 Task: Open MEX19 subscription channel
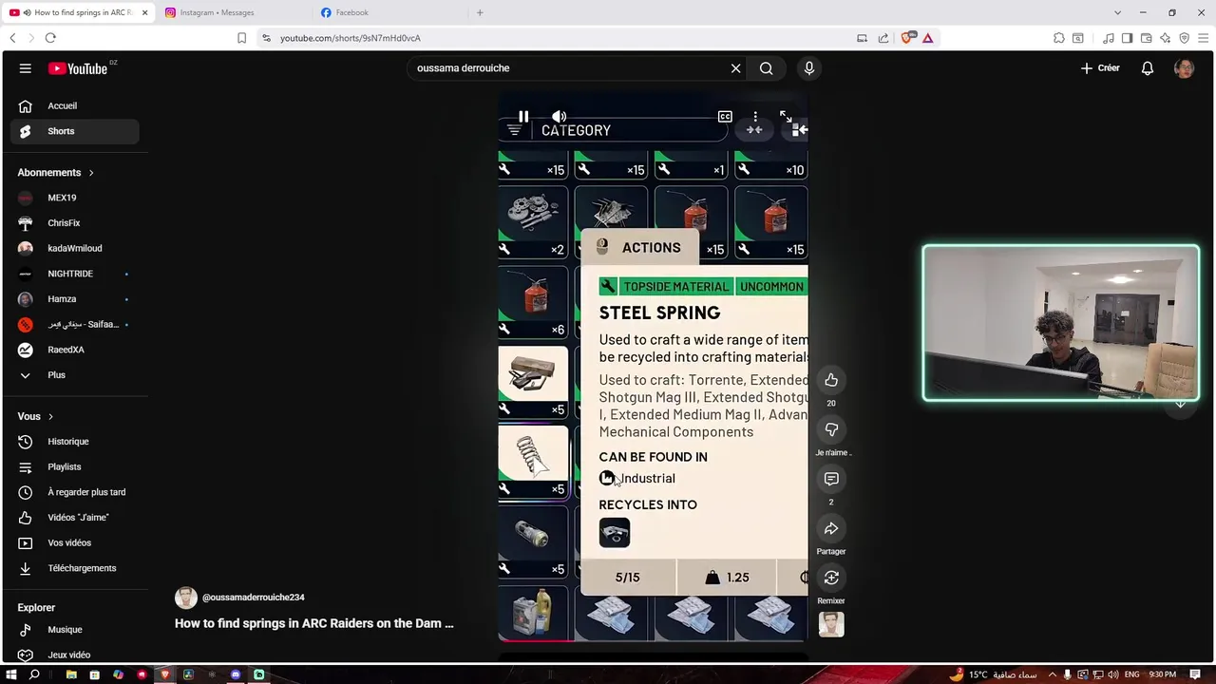(x=75, y=198)
